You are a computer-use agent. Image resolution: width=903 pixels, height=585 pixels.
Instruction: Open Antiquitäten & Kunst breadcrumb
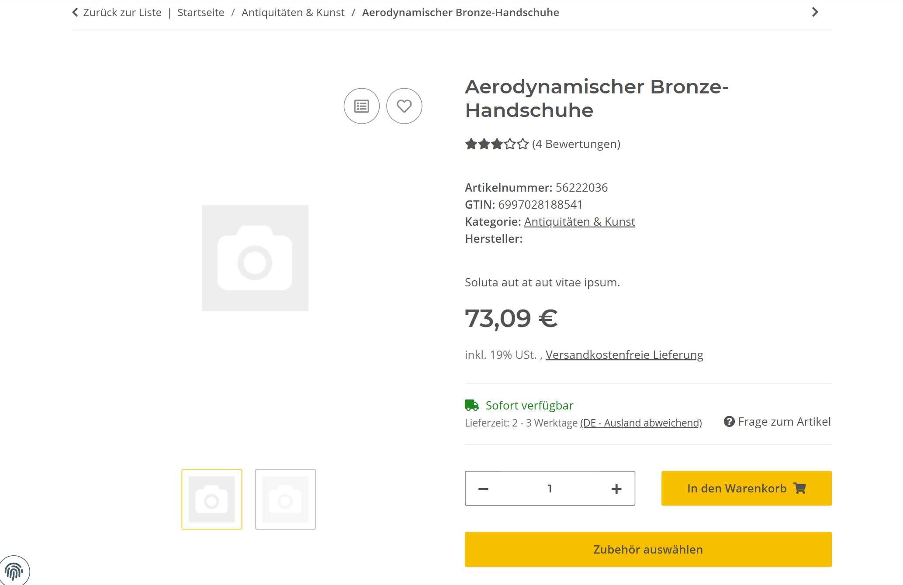pyautogui.click(x=293, y=13)
